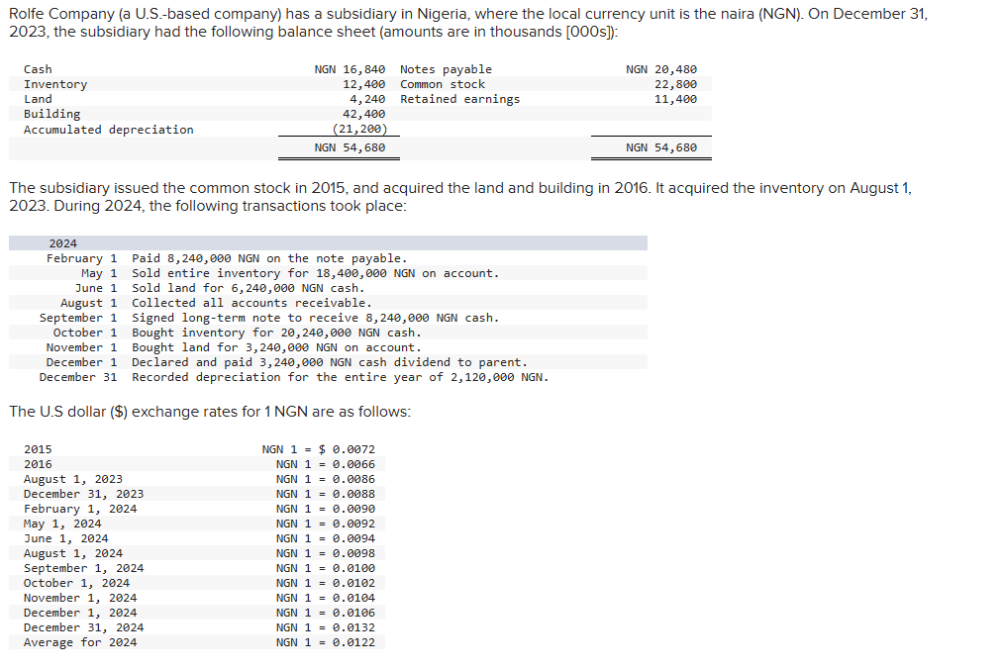The image size is (1004, 669).
Task: Click the 2024 header of the transactions table
Action: point(62,243)
